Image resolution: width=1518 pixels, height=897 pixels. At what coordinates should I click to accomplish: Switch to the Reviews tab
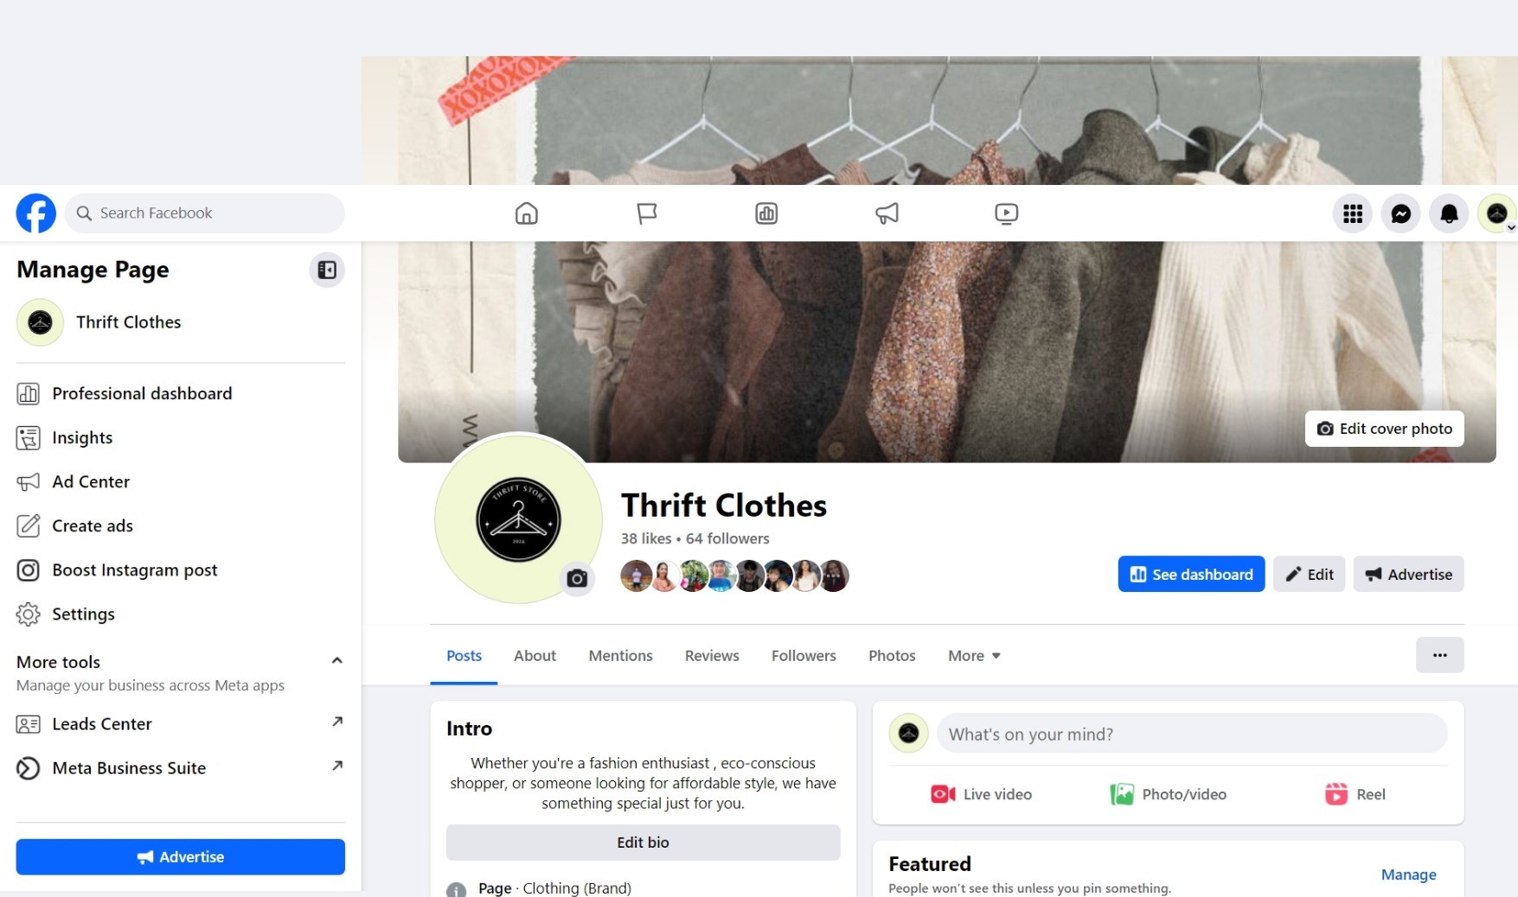(712, 656)
